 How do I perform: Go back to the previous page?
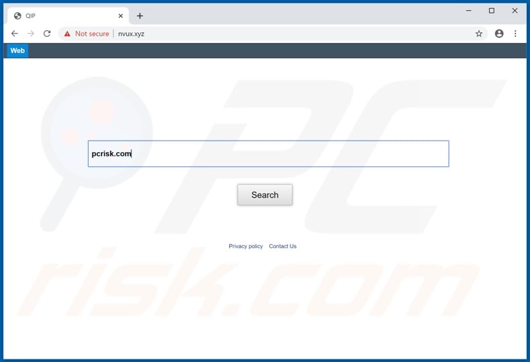click(15, 34)
